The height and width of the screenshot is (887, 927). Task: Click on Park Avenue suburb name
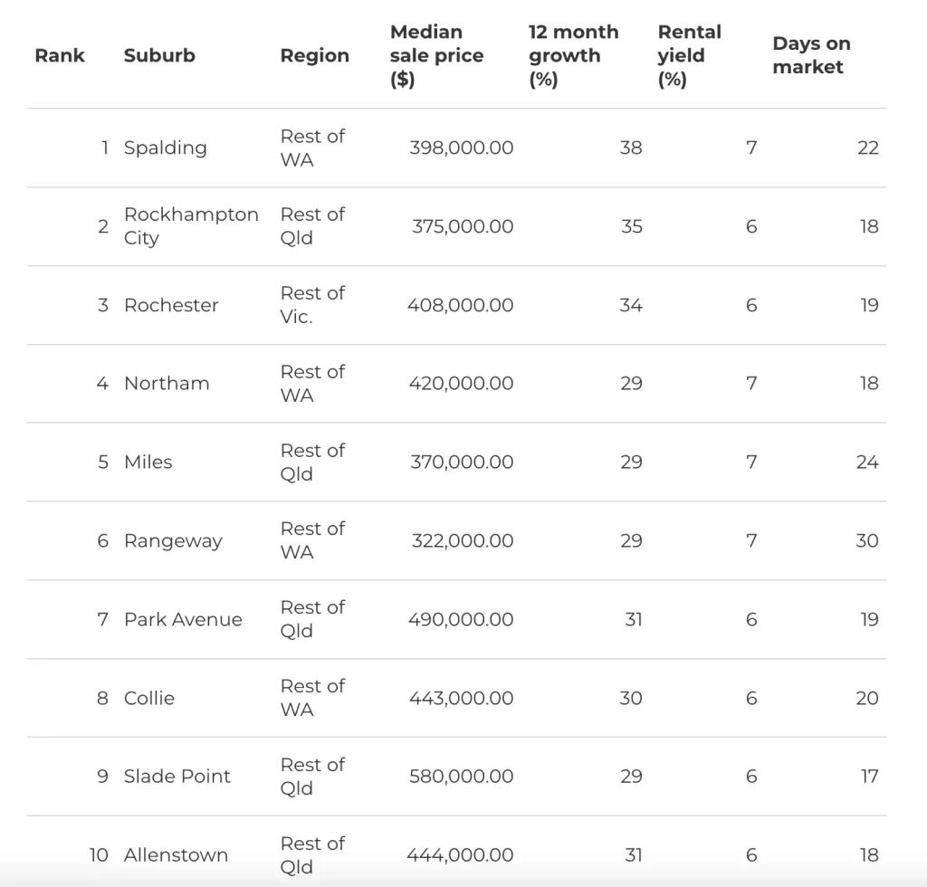[183, 619]
